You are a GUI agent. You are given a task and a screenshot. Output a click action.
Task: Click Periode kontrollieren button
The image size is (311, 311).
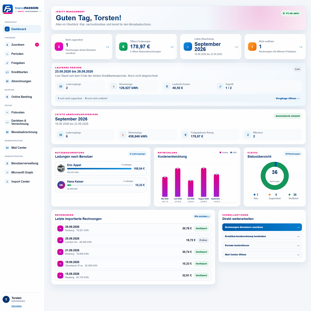point(262,246)
